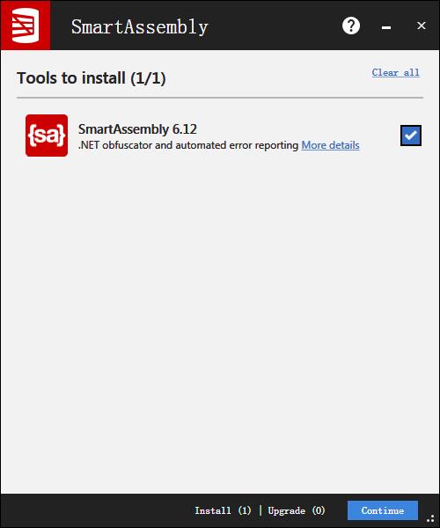Click the red {sa} SmartAssembly product icon
The height and width of the screenshot is (528, 440).
(47, 136)
